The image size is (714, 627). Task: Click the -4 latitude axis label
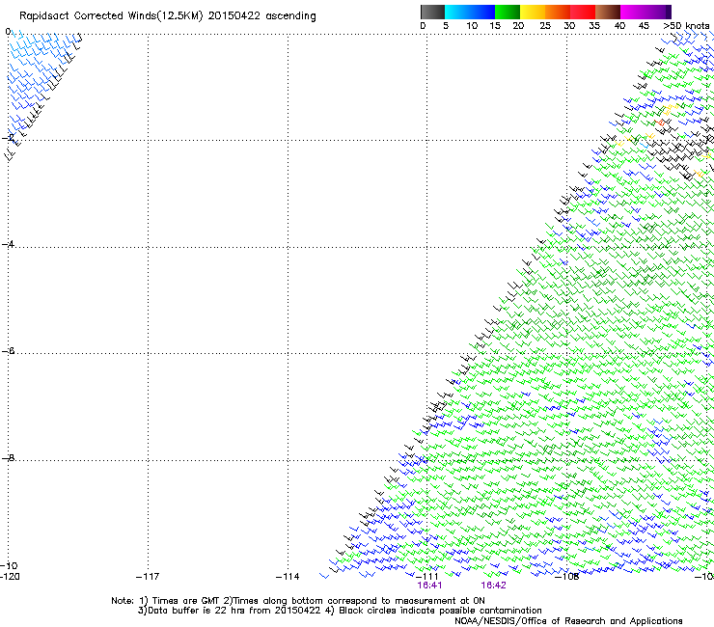tap(8, 244)
